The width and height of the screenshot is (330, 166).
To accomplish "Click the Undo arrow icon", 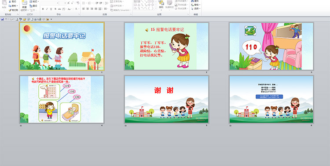I will coord(6,19).
